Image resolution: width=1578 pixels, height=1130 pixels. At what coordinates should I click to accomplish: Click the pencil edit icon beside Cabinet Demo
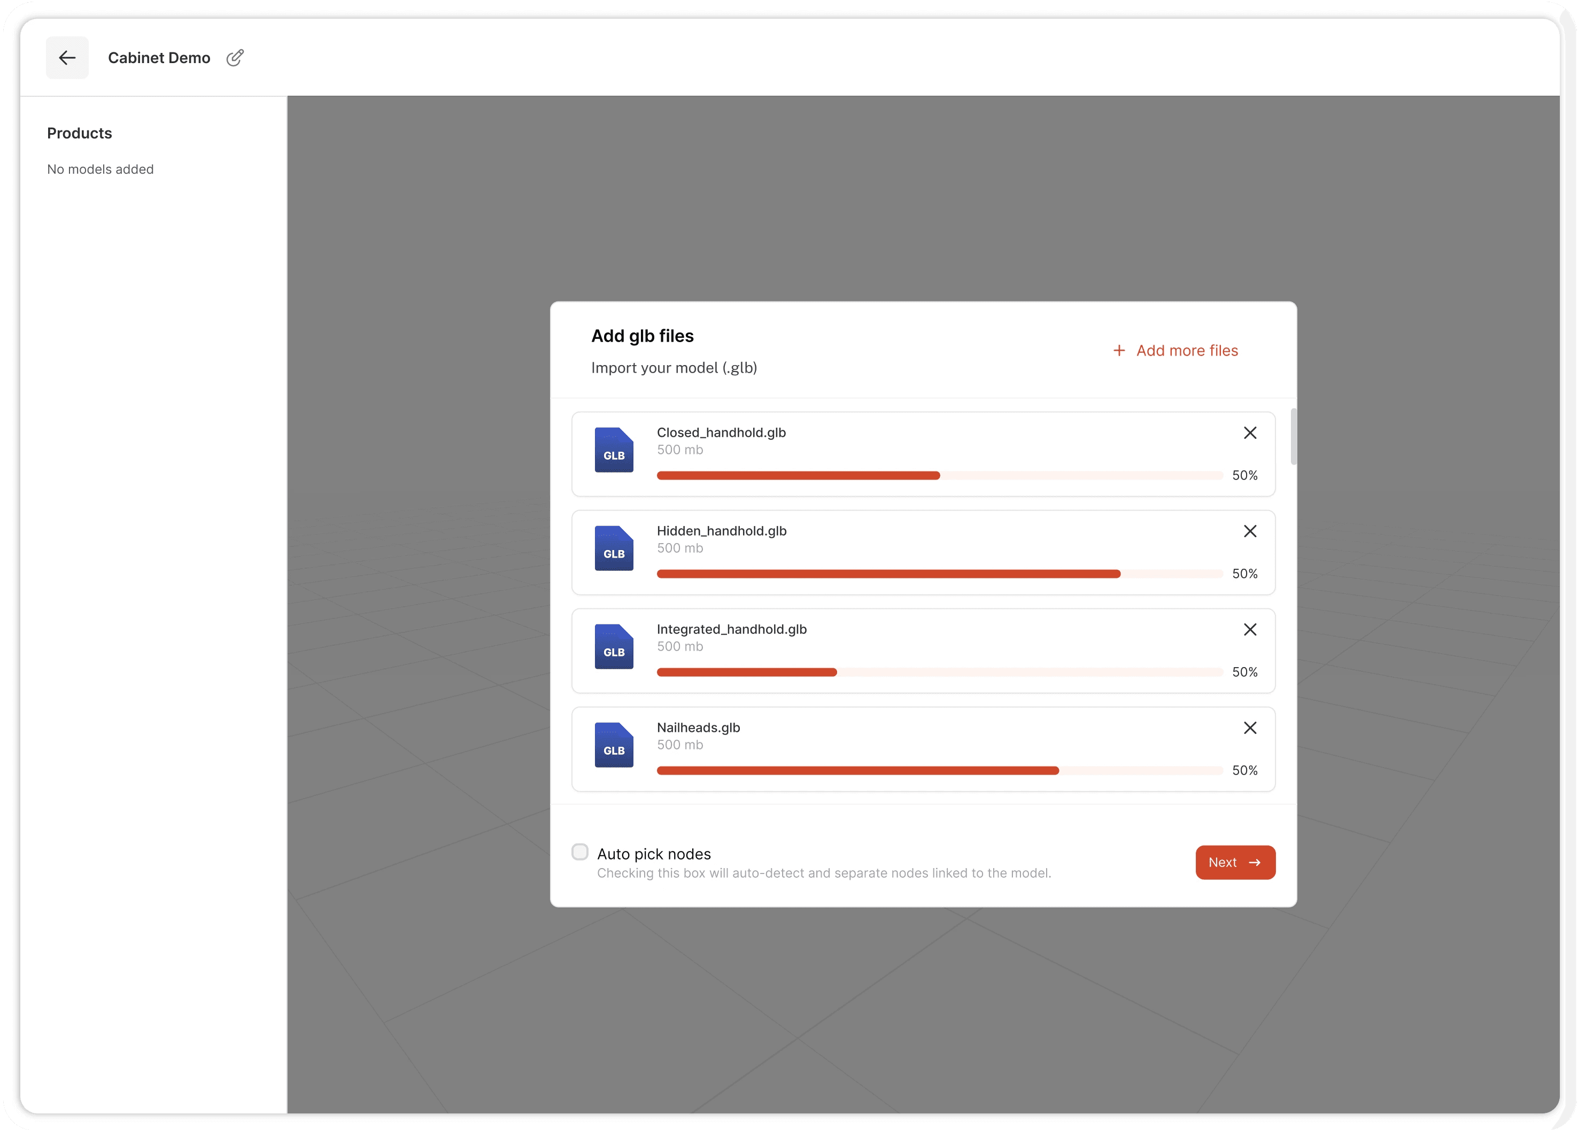[235, 58]
